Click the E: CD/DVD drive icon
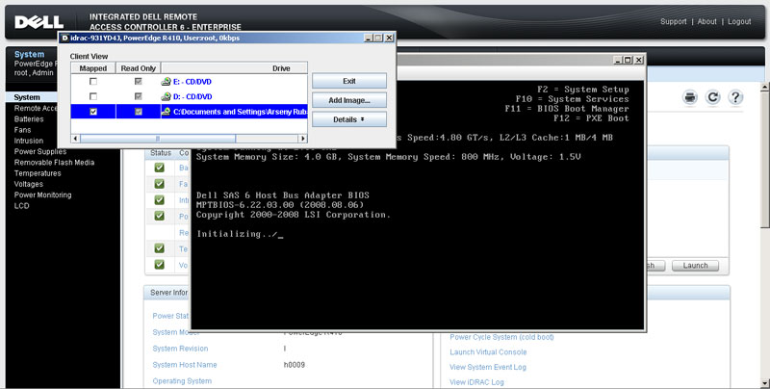This screenshot has width=770, height=389. 167,82
